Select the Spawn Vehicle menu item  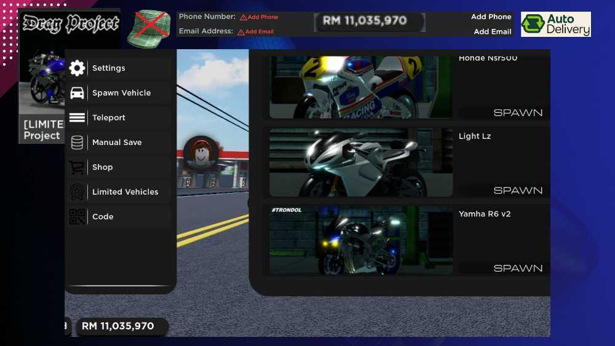(120, 93)
